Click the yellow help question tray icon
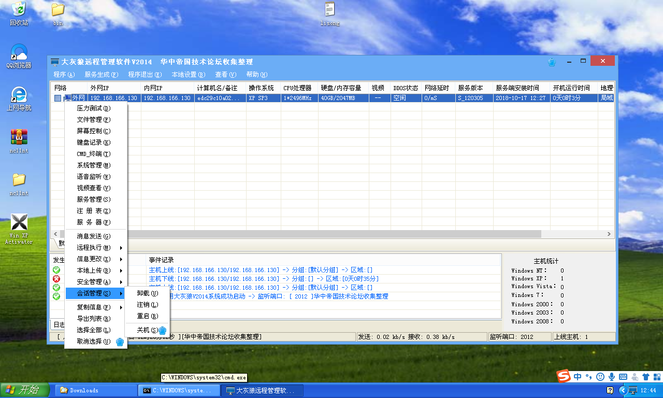 [610, 390]
